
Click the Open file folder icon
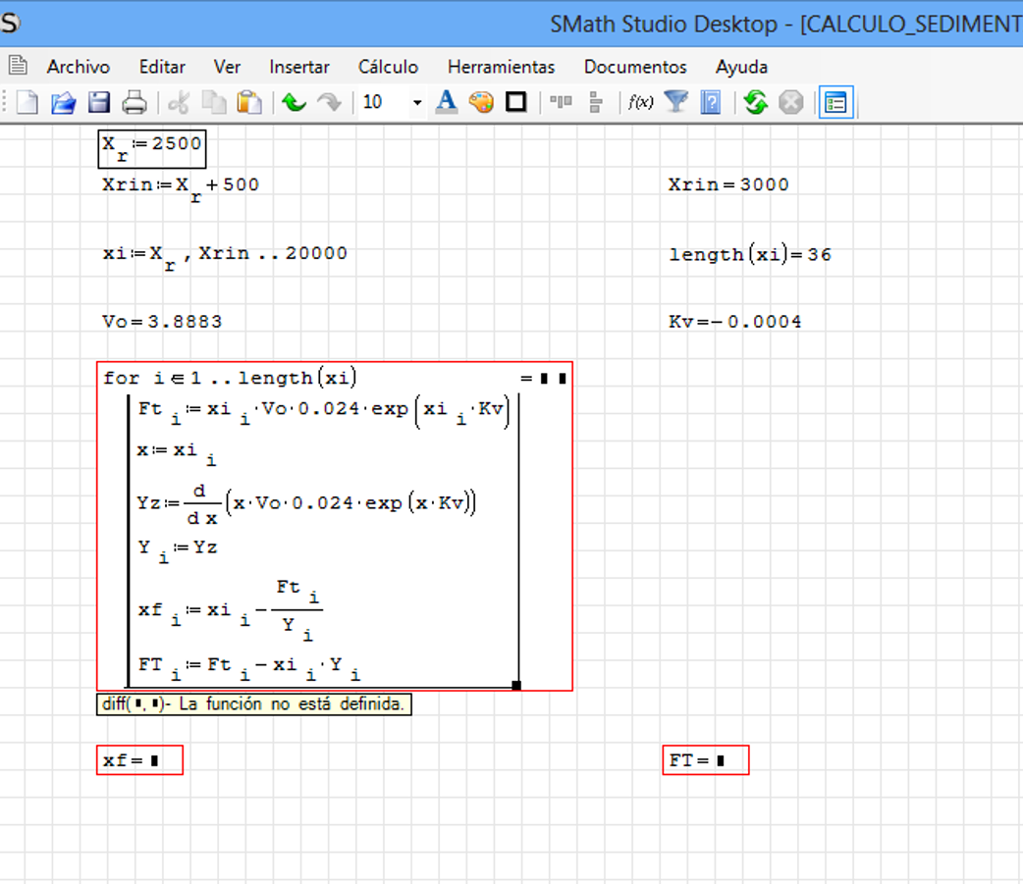(63, 102)
